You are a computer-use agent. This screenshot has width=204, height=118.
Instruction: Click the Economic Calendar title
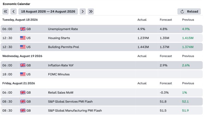16,4
